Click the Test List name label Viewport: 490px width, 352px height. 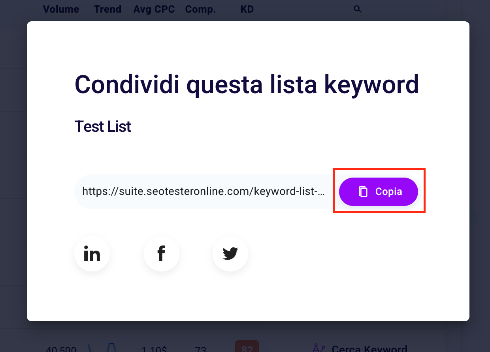pos(103,127)
